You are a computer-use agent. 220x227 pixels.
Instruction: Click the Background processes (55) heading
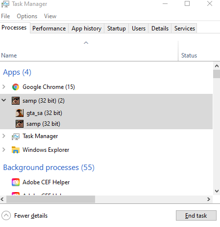pyautogui.click(x=49, y=168)
